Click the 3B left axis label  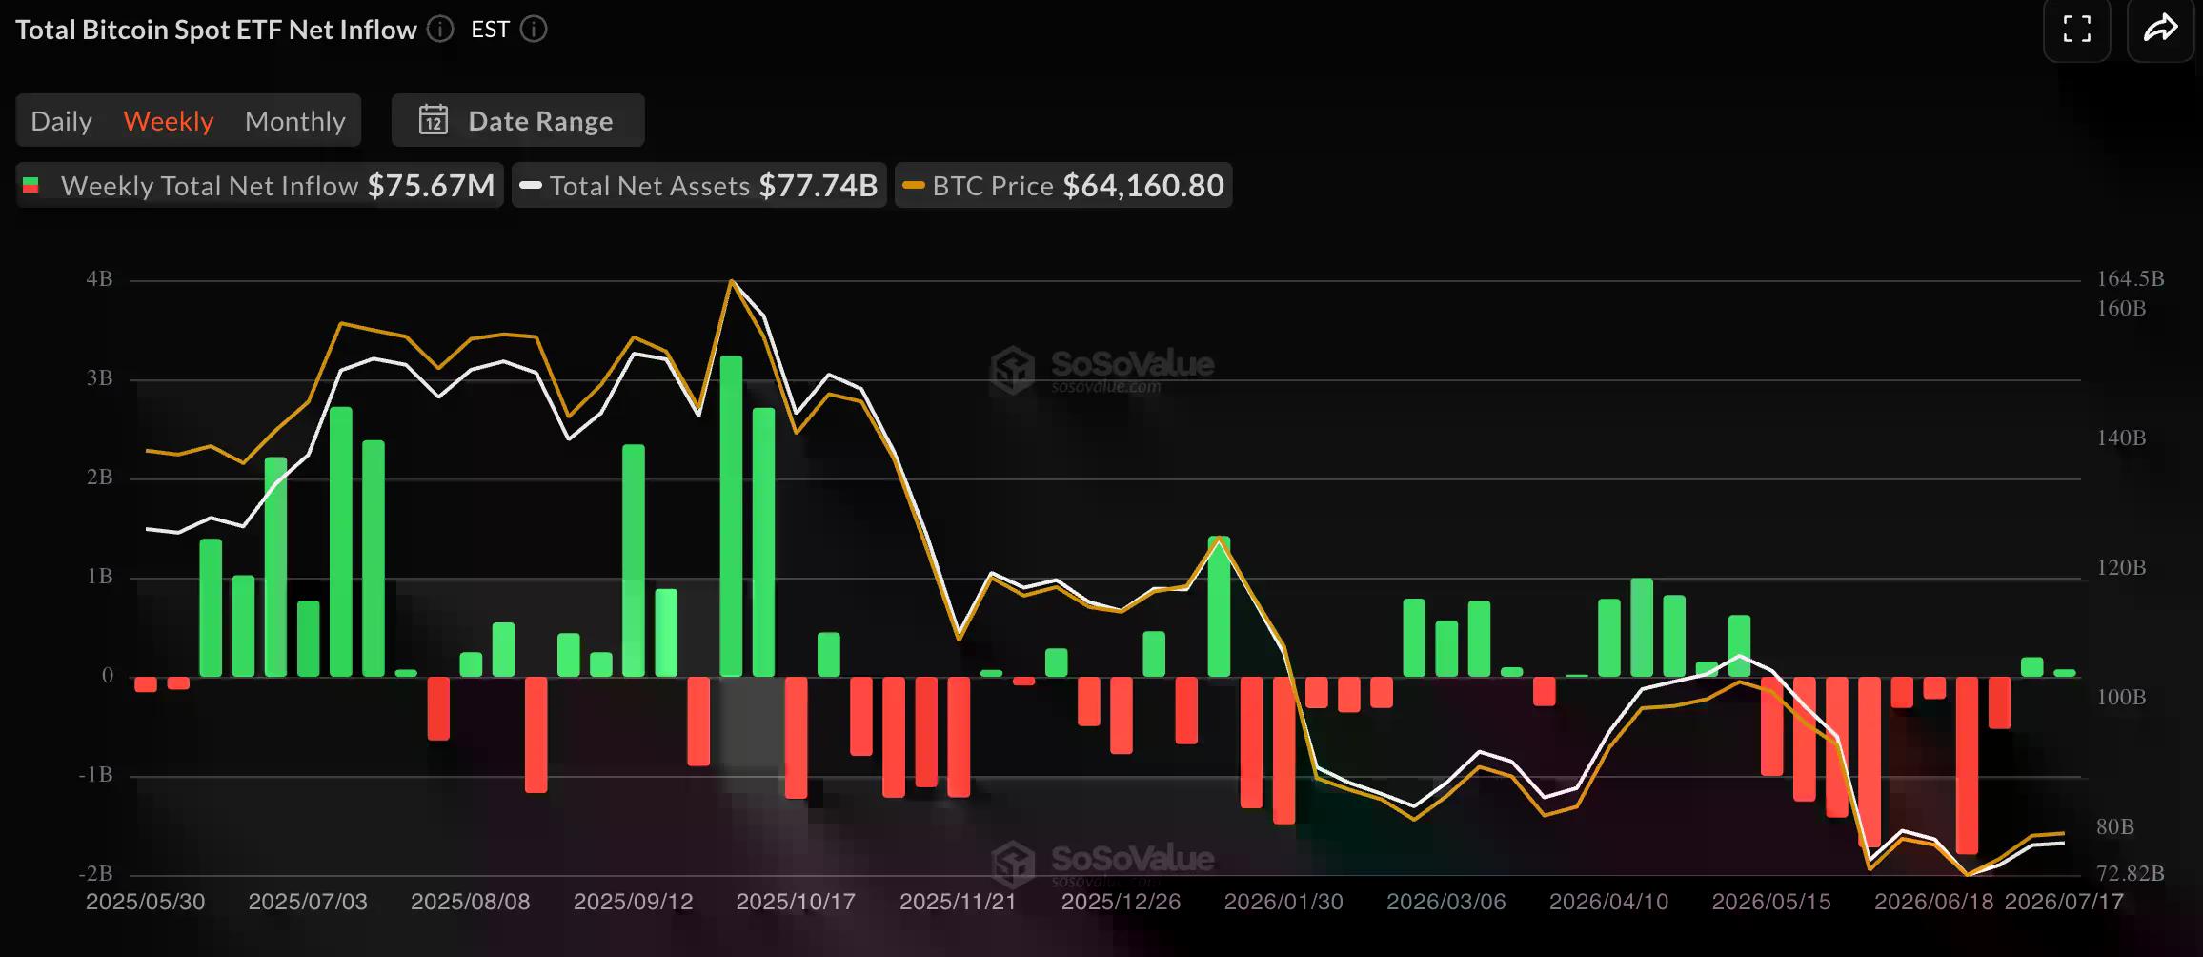pyautogui.click(x=100, y=377)
